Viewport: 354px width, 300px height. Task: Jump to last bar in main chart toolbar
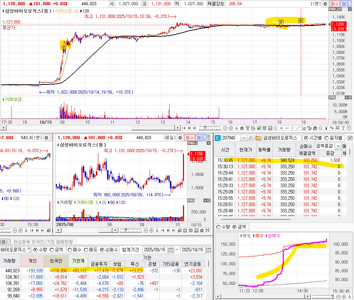click(195, 128)
